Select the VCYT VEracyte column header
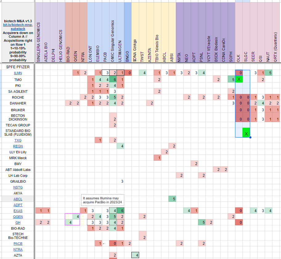Image resolution: width=281 pixels, height=259 pixels. [x=209, y=32]
